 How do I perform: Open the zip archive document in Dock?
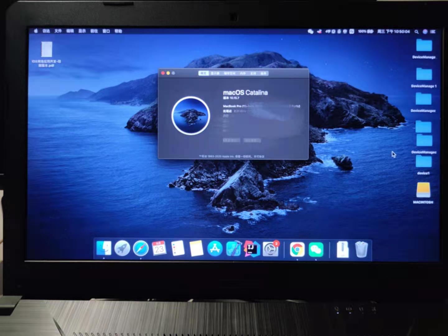tap(343, 250)
